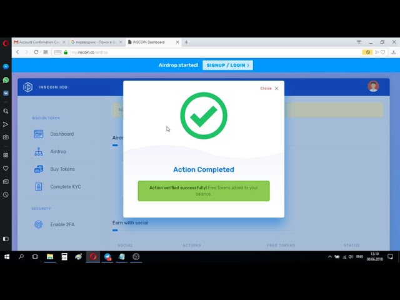Open Dashboard in left menu
Image resolution: width=400 pixels, height=300 pixels.
54,134
